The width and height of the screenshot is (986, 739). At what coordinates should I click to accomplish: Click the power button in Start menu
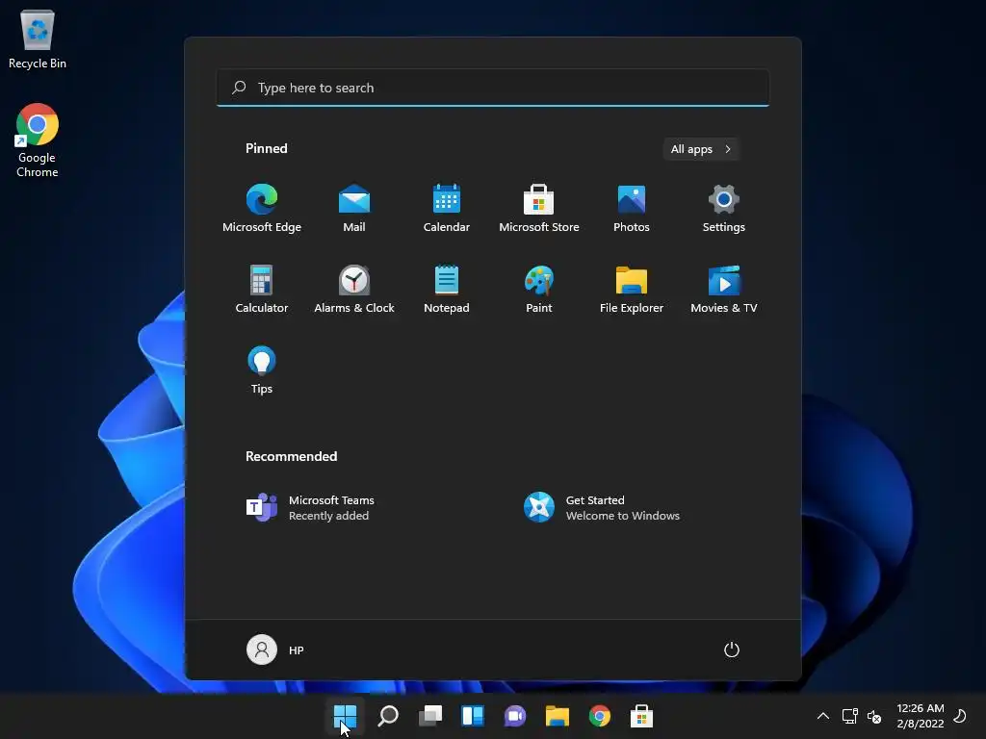tap(732, 650)
